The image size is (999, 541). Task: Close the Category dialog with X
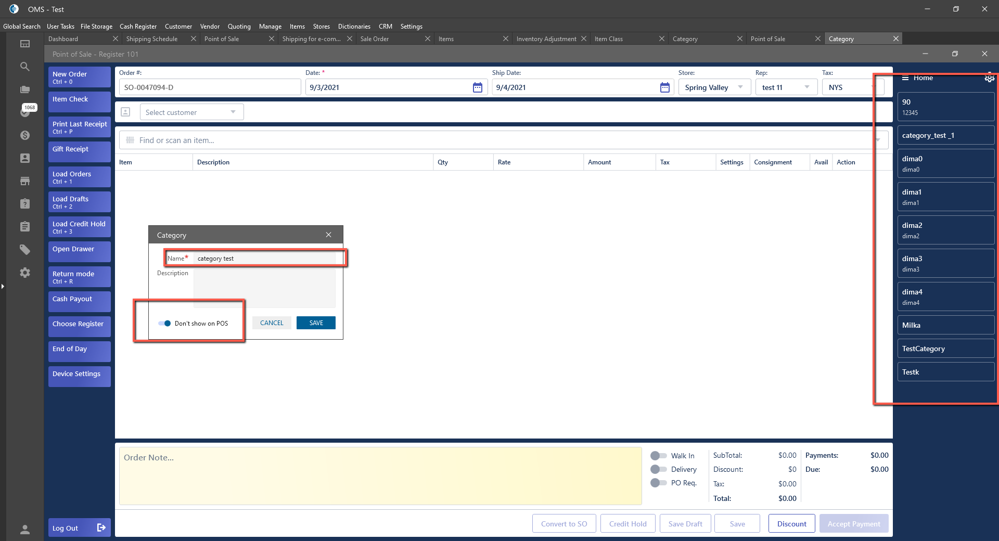(x=328, y=235)
